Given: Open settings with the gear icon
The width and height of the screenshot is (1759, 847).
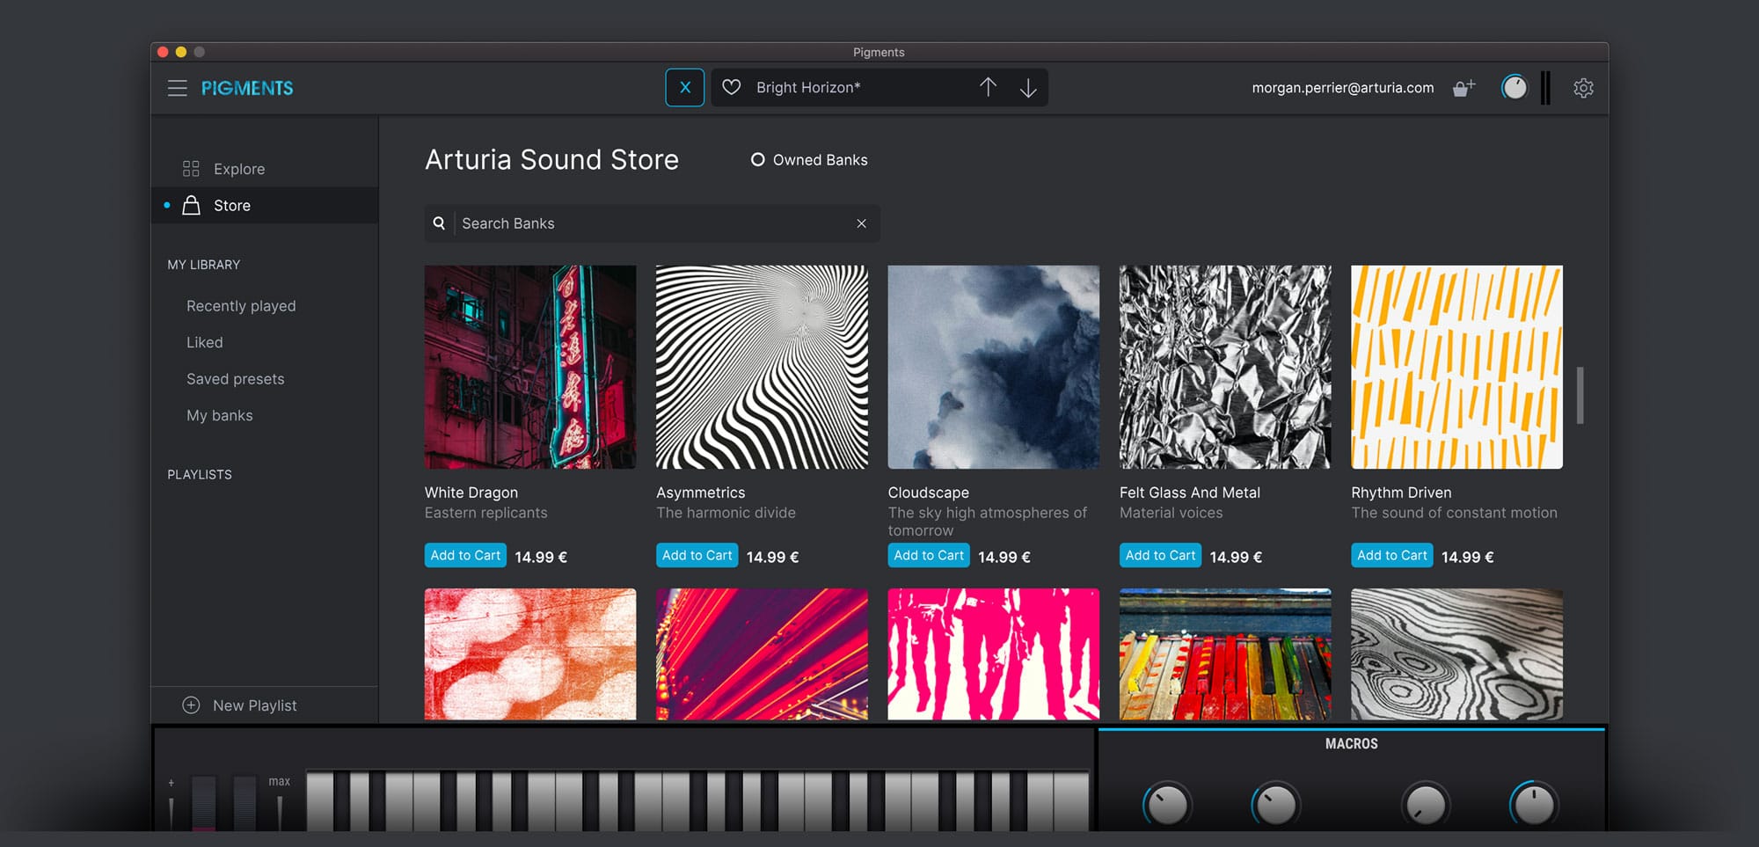Looking at the screenshot, I should click(x=1583, y=88).
